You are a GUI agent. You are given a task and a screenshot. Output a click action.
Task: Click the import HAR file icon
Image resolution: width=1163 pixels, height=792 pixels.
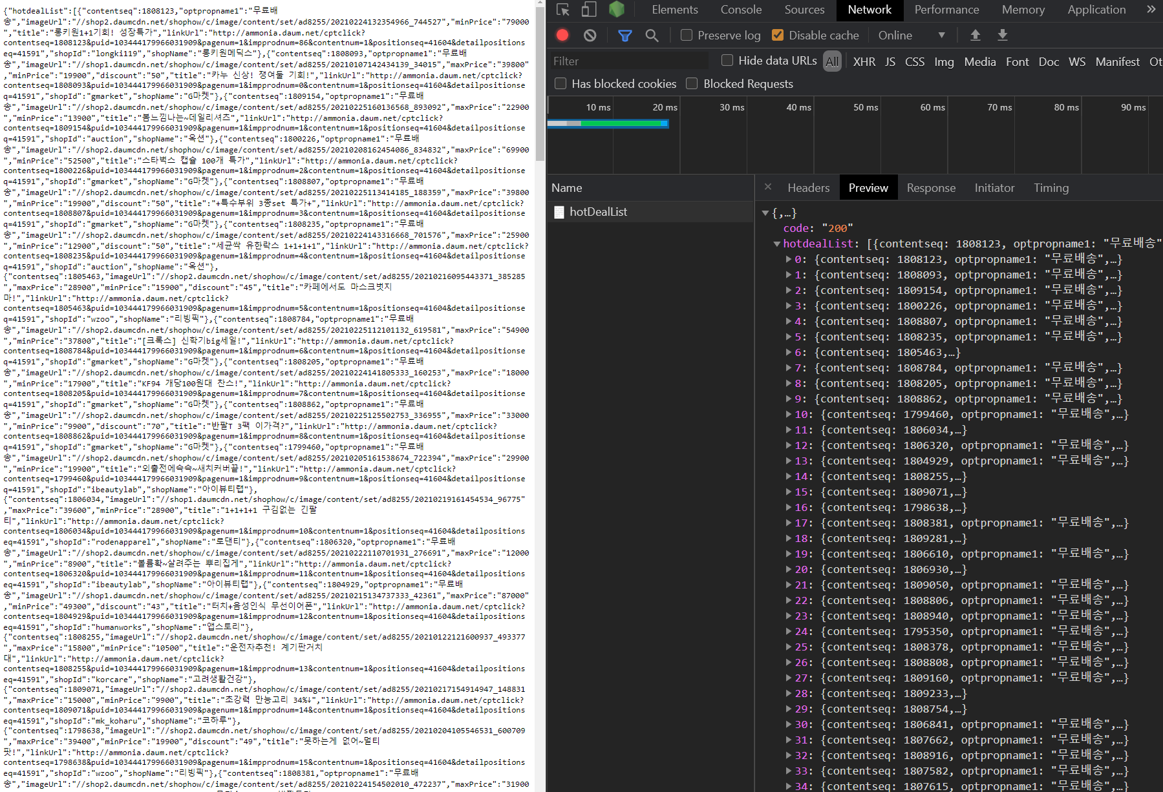point(975,35)
